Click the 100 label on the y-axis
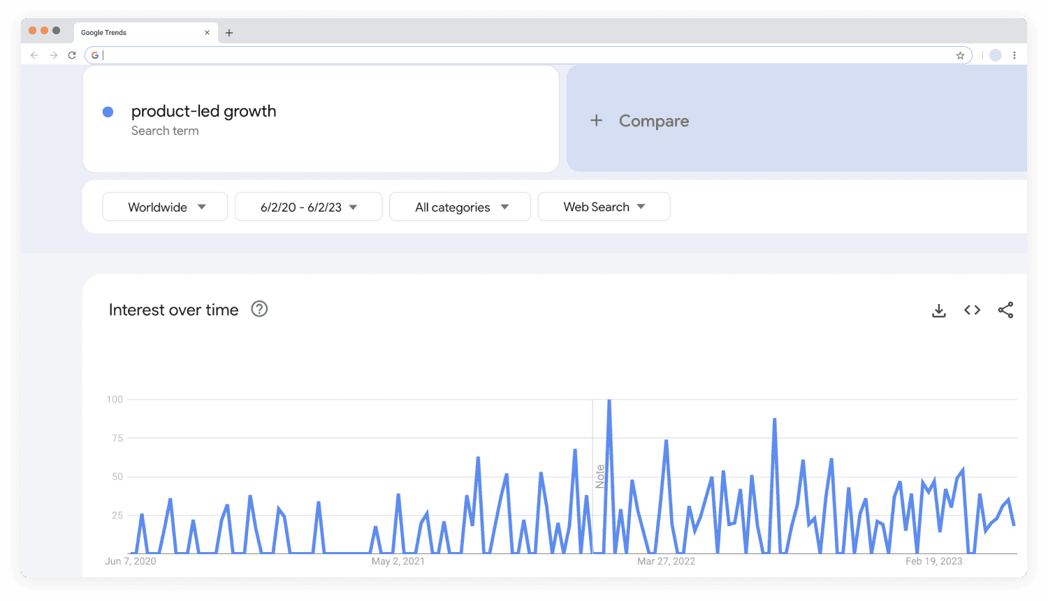This screenshot has height=601, width=1048. (115, 400)
